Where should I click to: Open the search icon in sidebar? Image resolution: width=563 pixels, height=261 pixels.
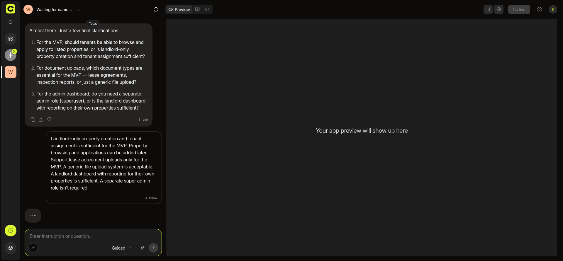click(x=11, y=22)
